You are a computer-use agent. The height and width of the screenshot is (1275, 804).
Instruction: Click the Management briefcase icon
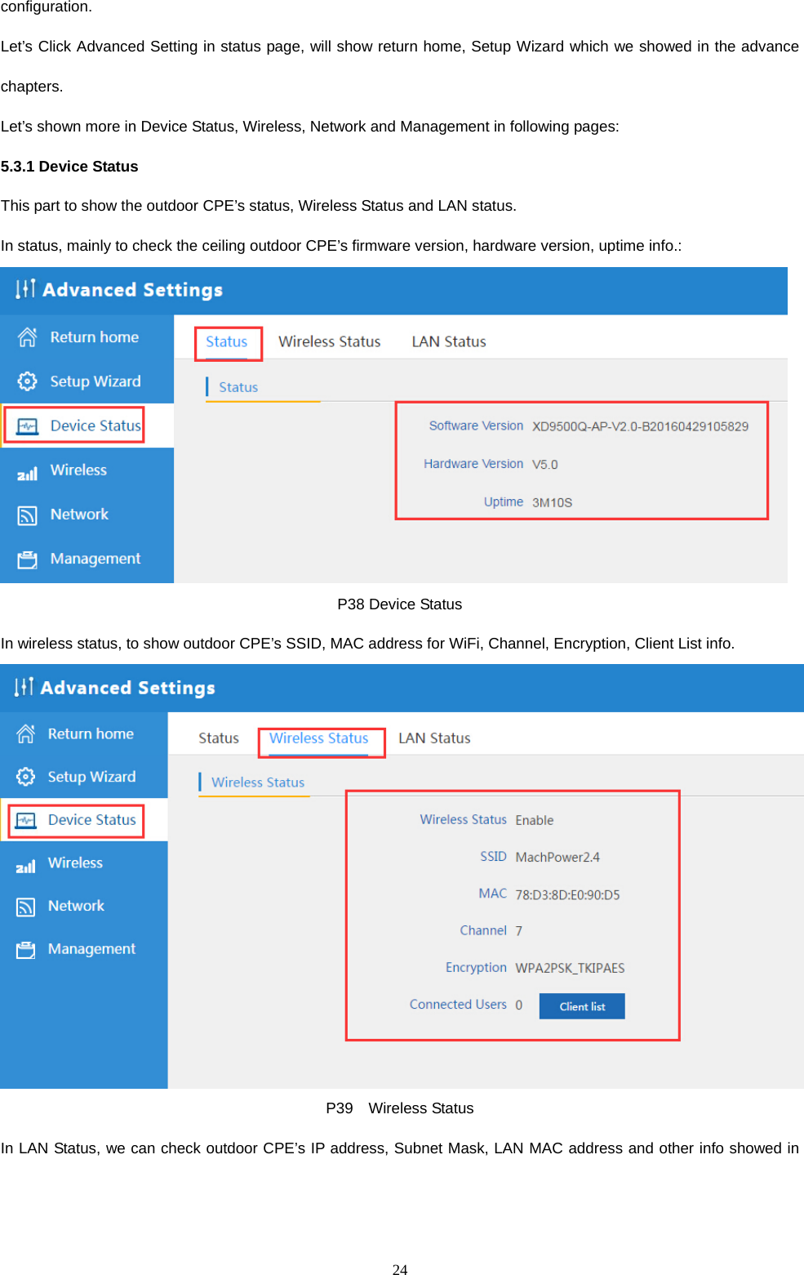point(27,559)
